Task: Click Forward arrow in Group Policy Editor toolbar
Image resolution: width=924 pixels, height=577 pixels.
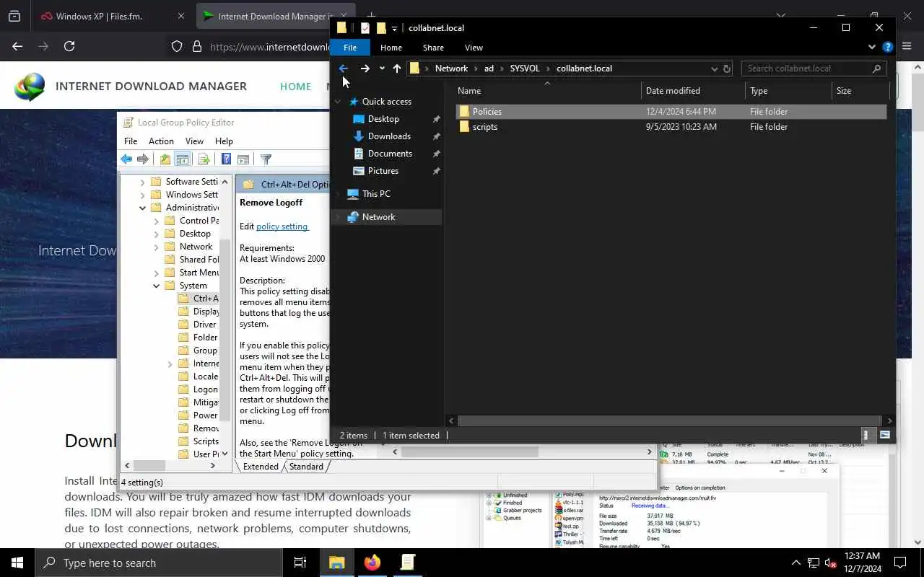Action: [143, 159]
